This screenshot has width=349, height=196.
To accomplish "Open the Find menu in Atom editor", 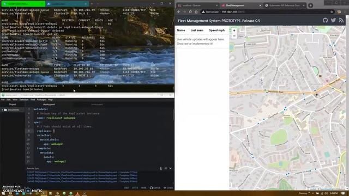I will click(33, 100).
